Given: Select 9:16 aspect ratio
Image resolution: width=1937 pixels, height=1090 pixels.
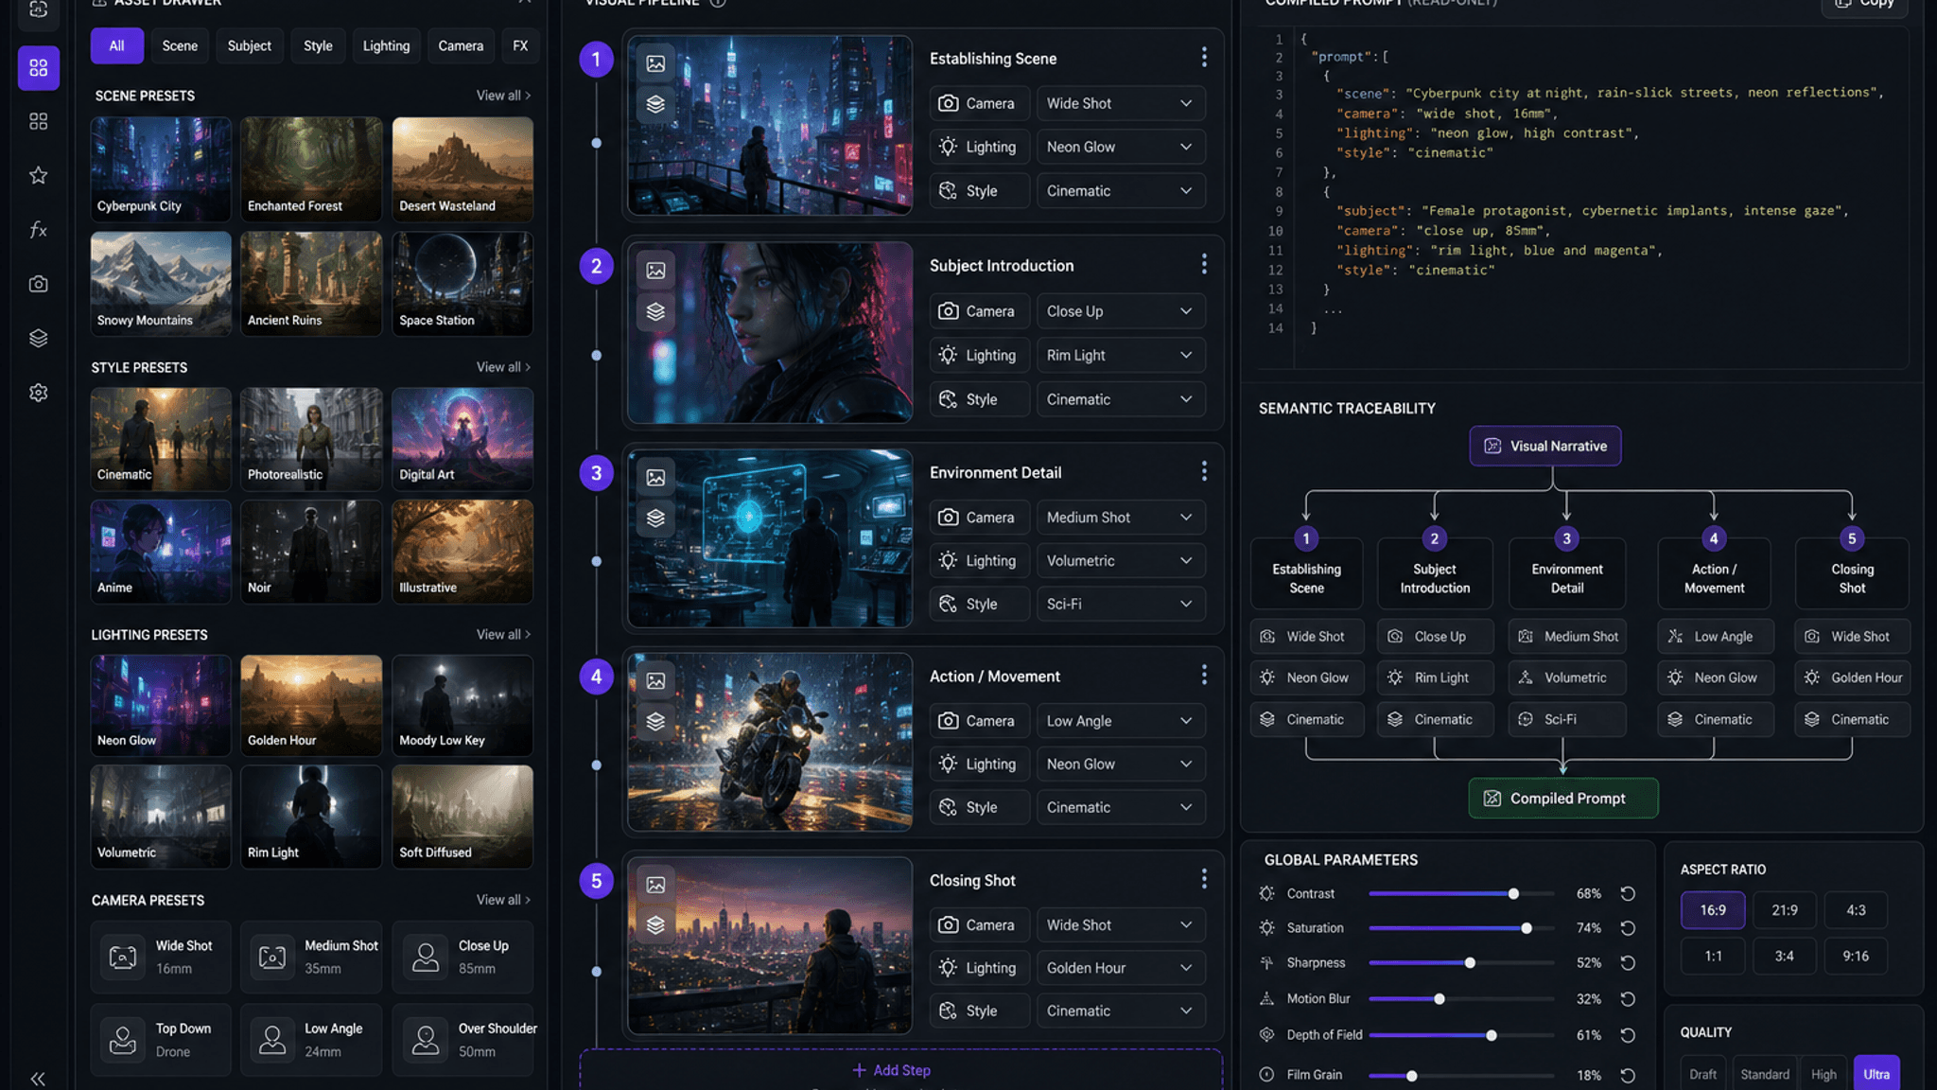Looking at the screenshot, I should tap(1857, 957).
